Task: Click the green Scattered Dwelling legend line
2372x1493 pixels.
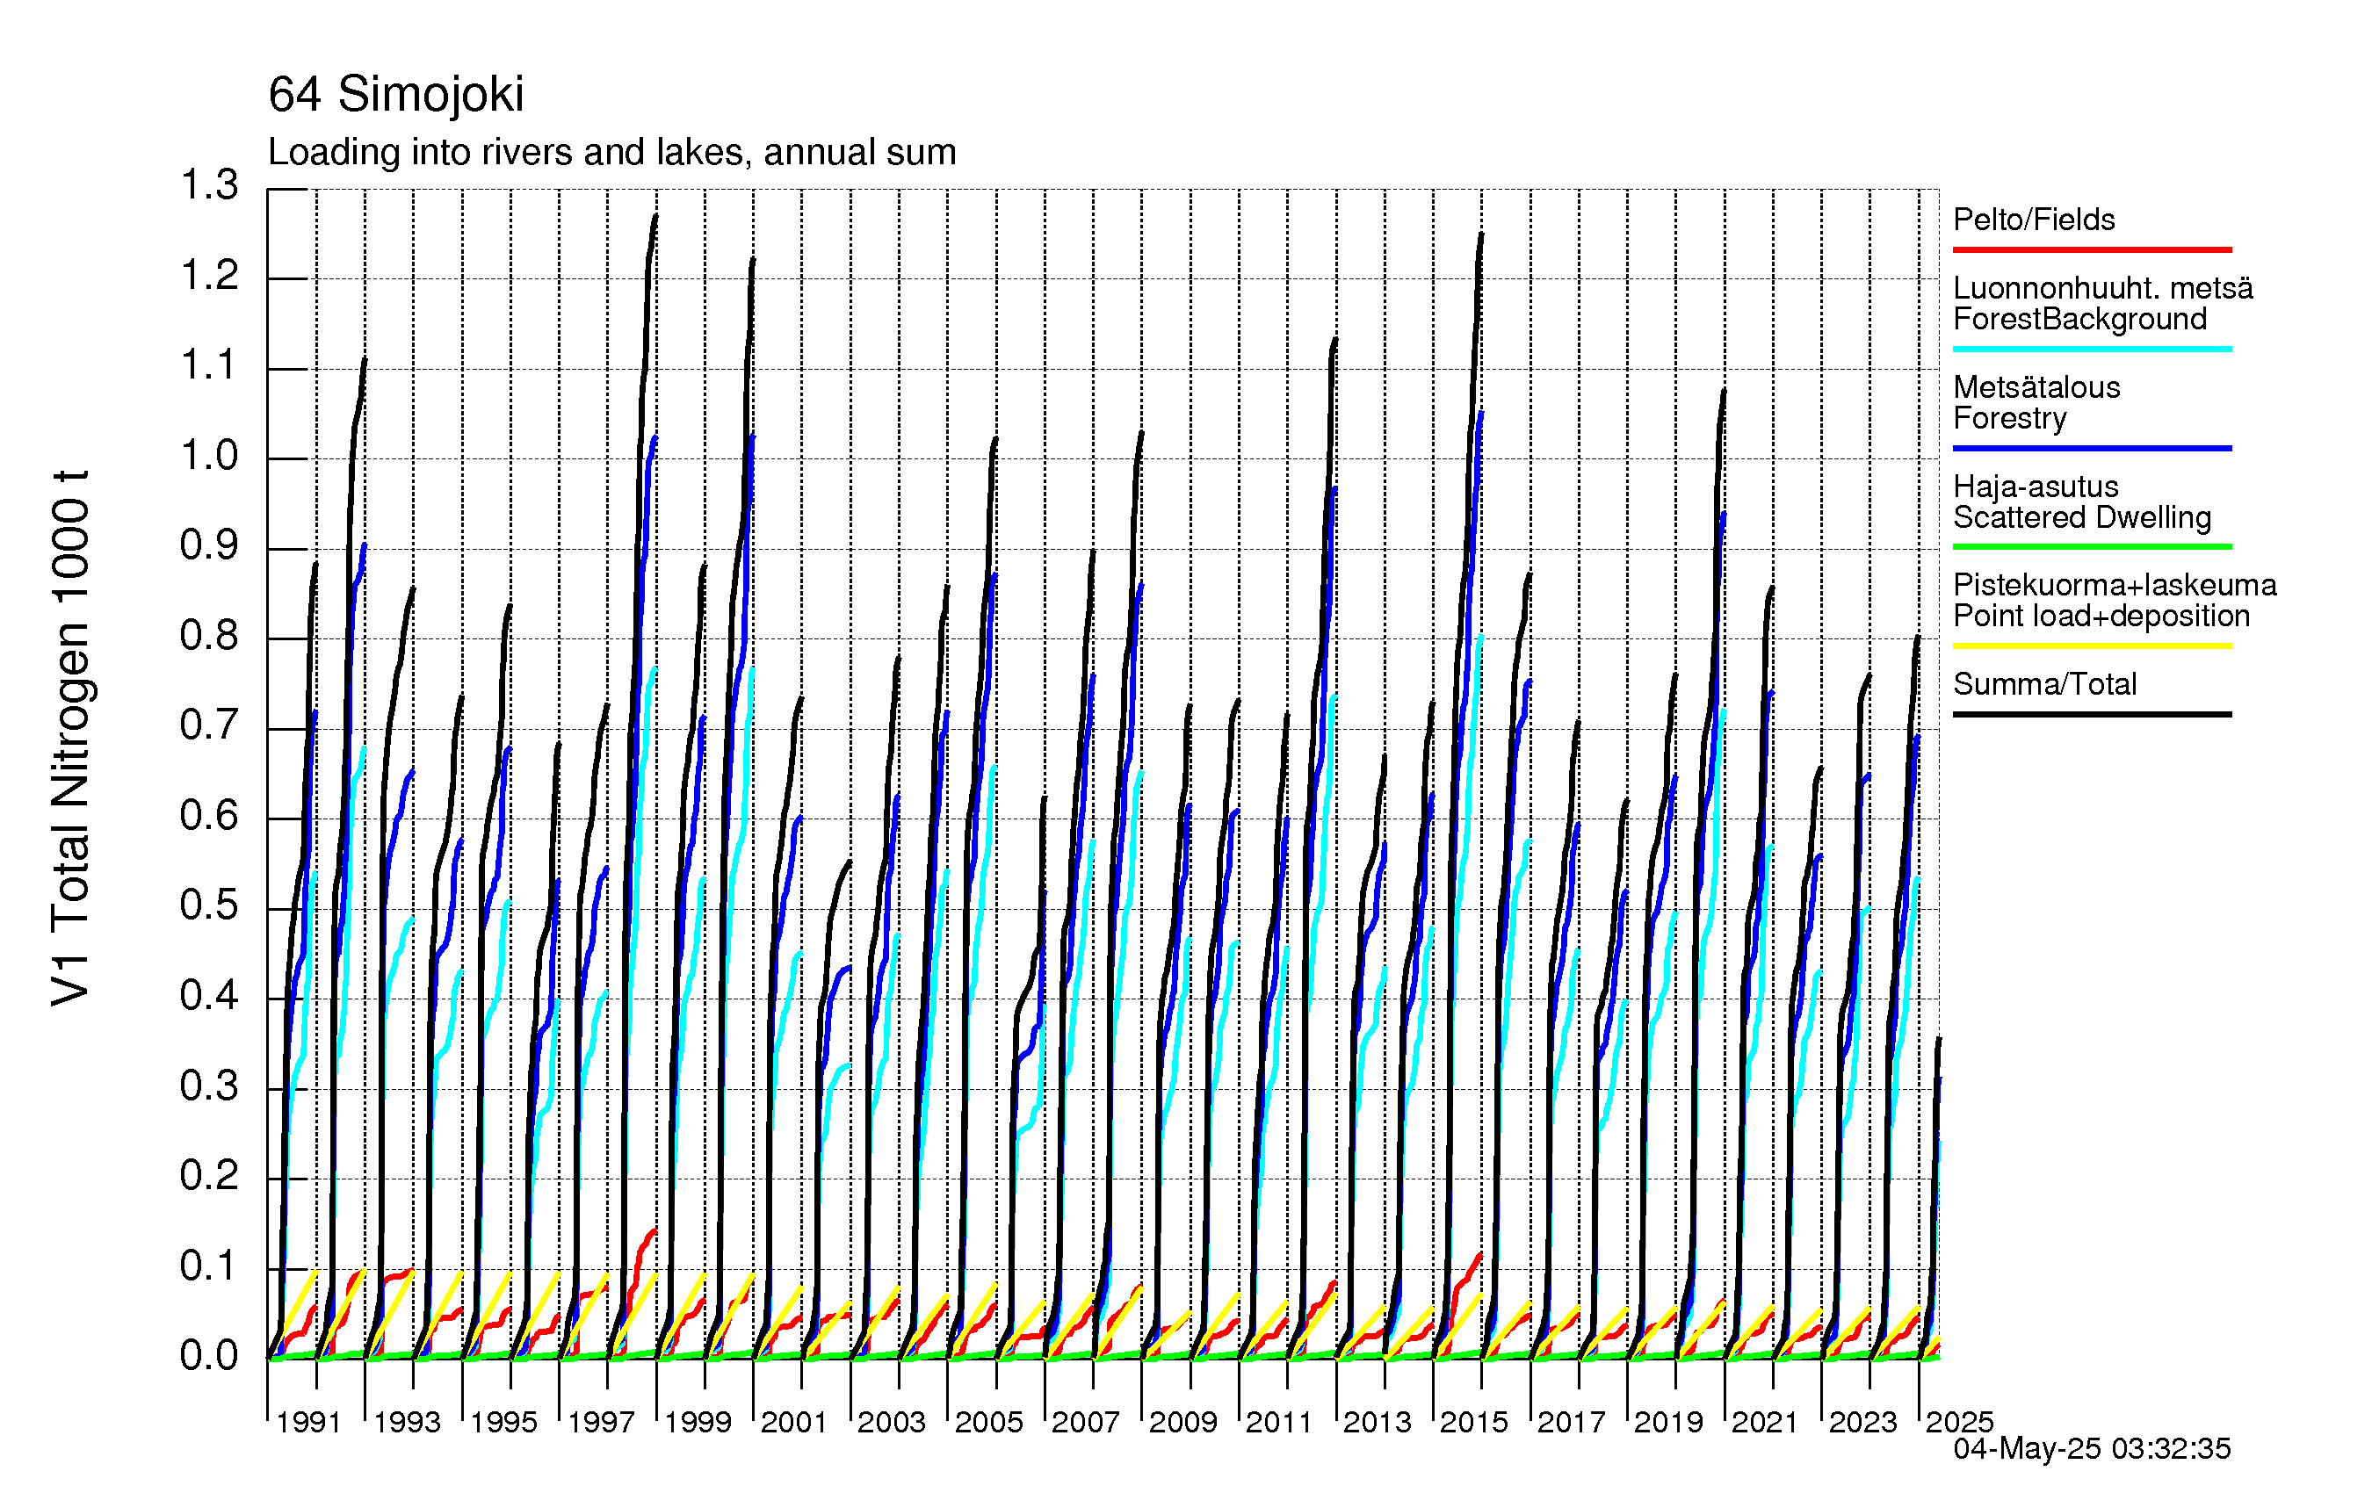Action: click(2093, 546)
